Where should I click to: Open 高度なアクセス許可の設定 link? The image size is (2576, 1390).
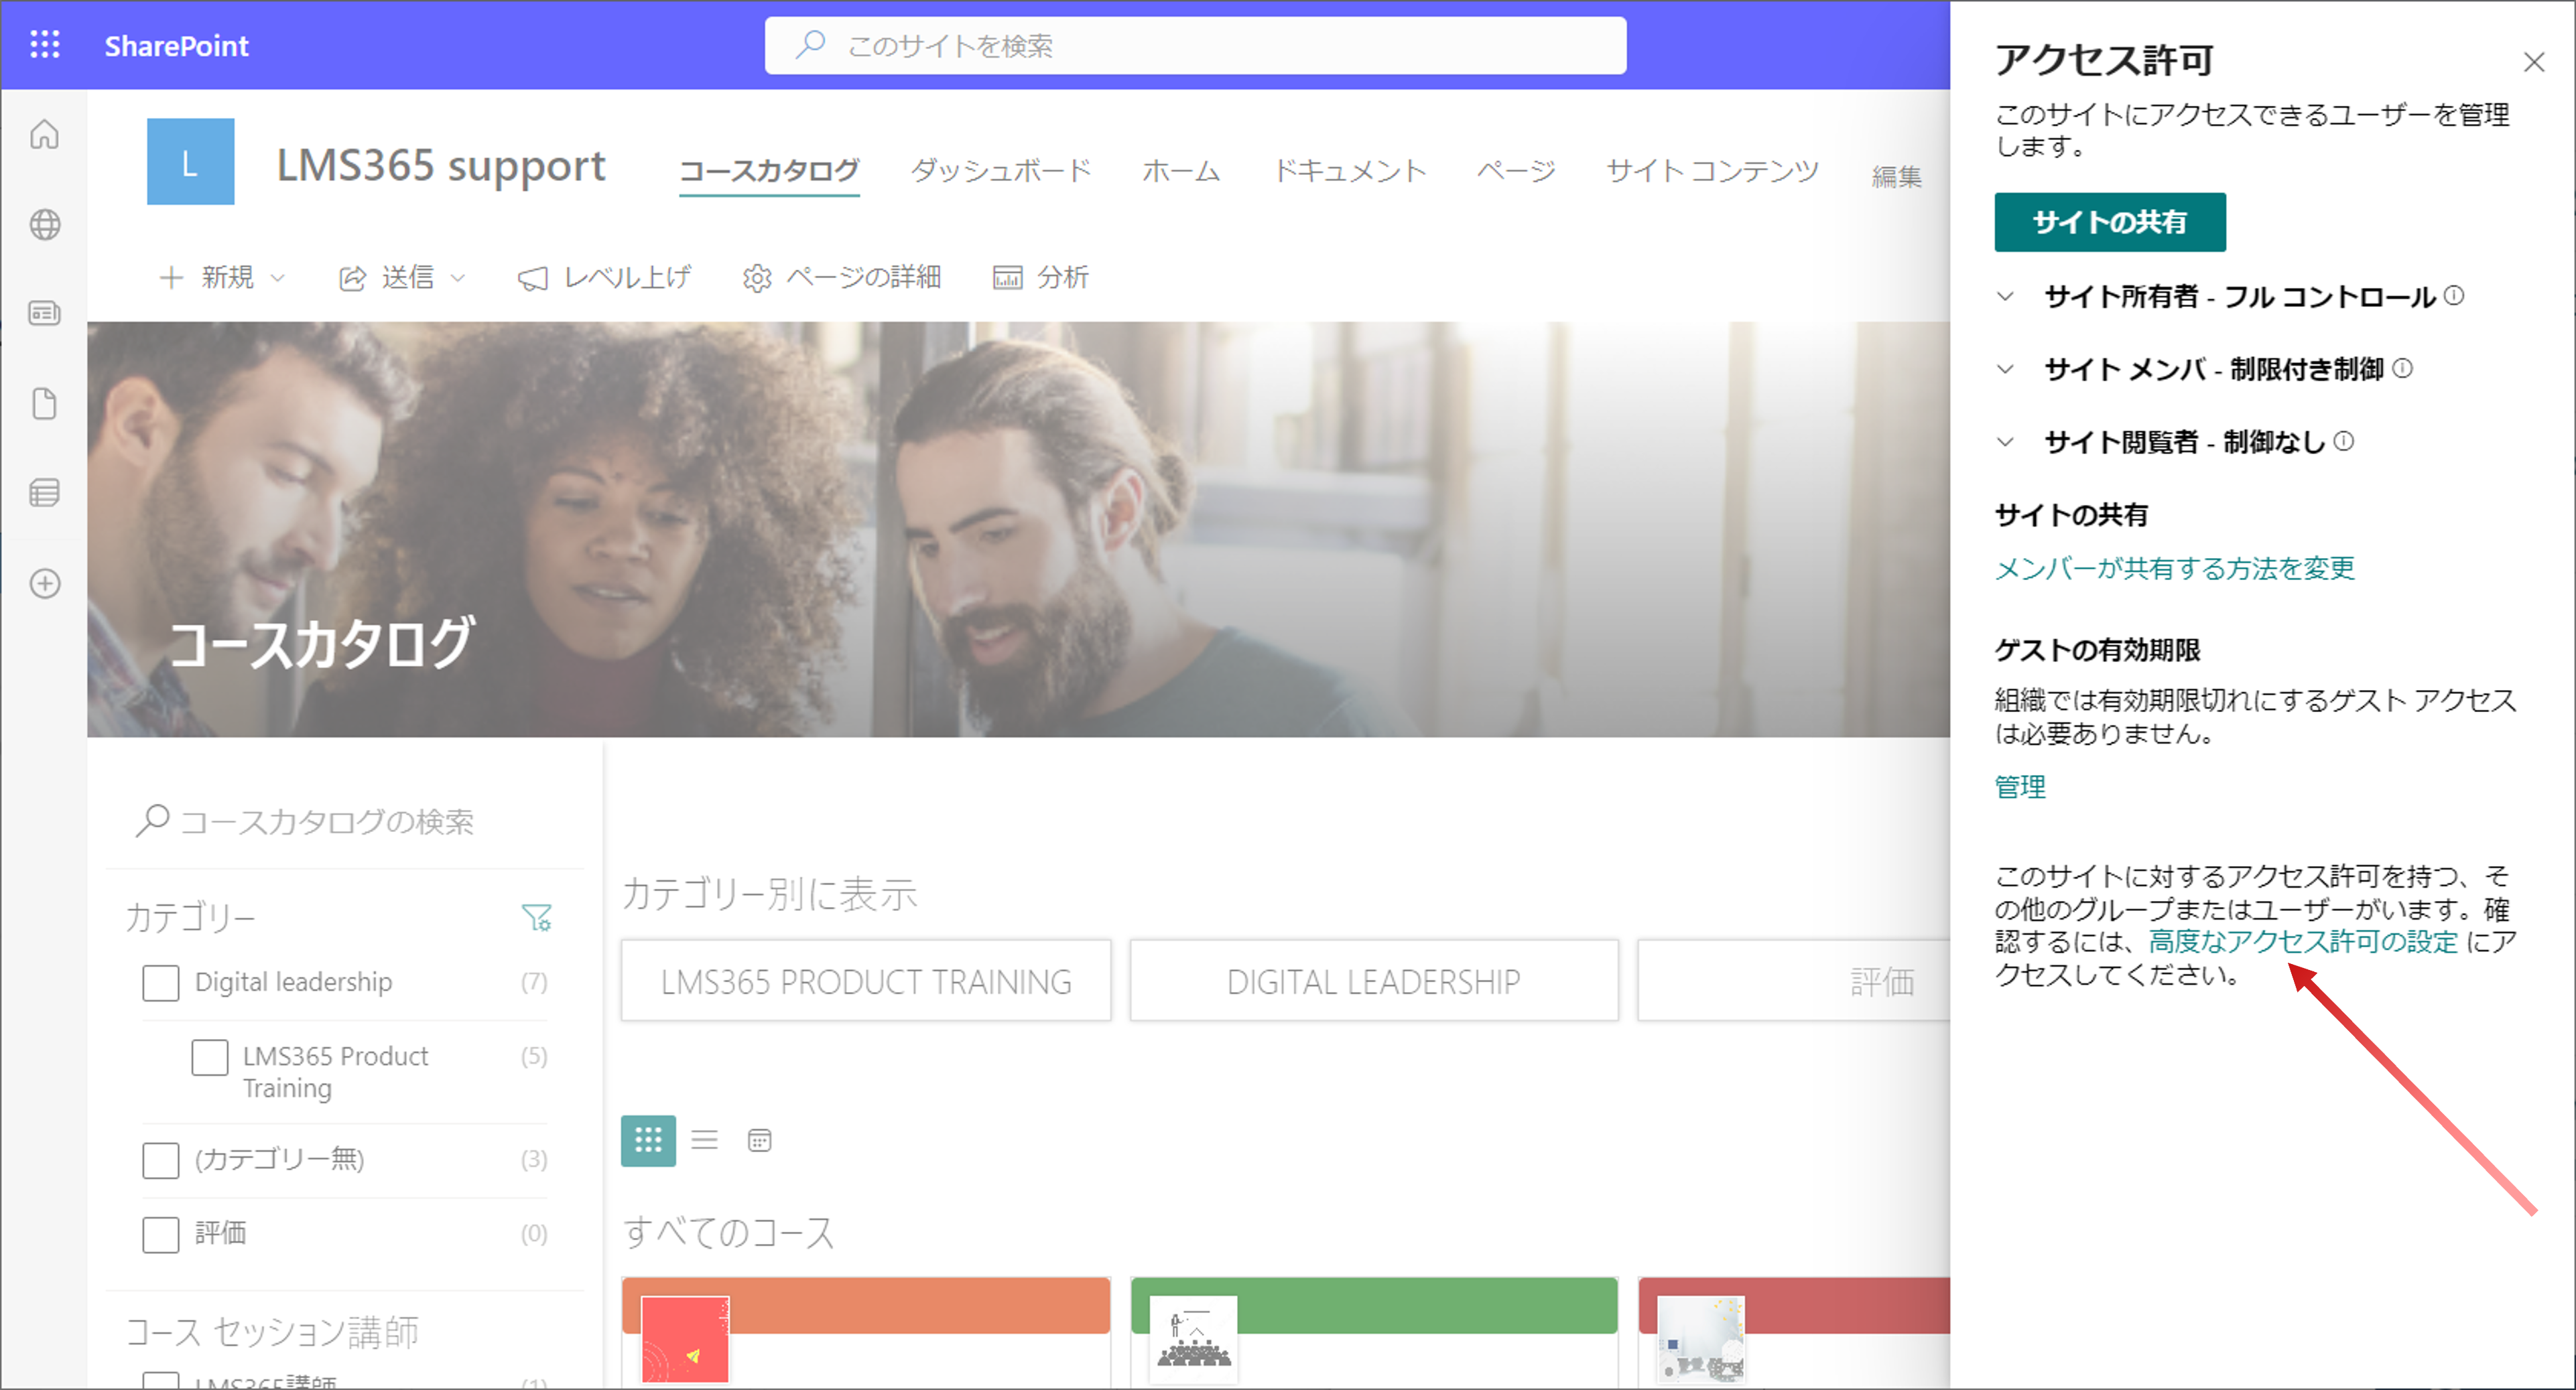pos(2303,941)
